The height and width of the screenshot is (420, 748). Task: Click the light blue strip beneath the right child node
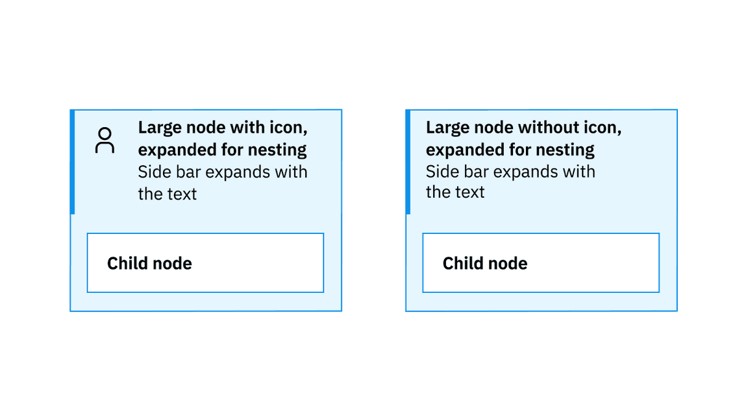coord(541,301)
